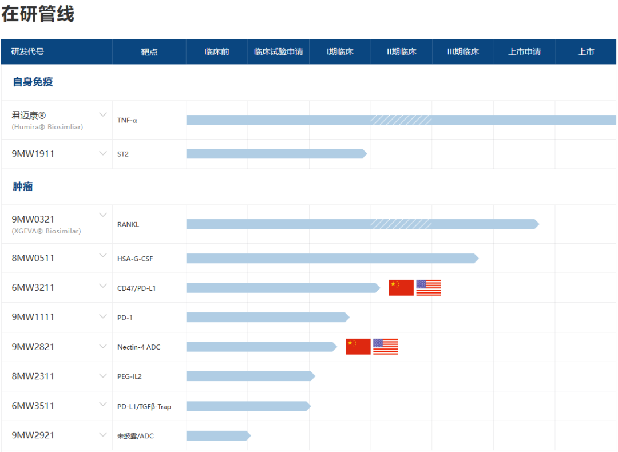The image size is (618, 452).
Task: Click the 上市 column header
Action: click(x=586, y=51)
